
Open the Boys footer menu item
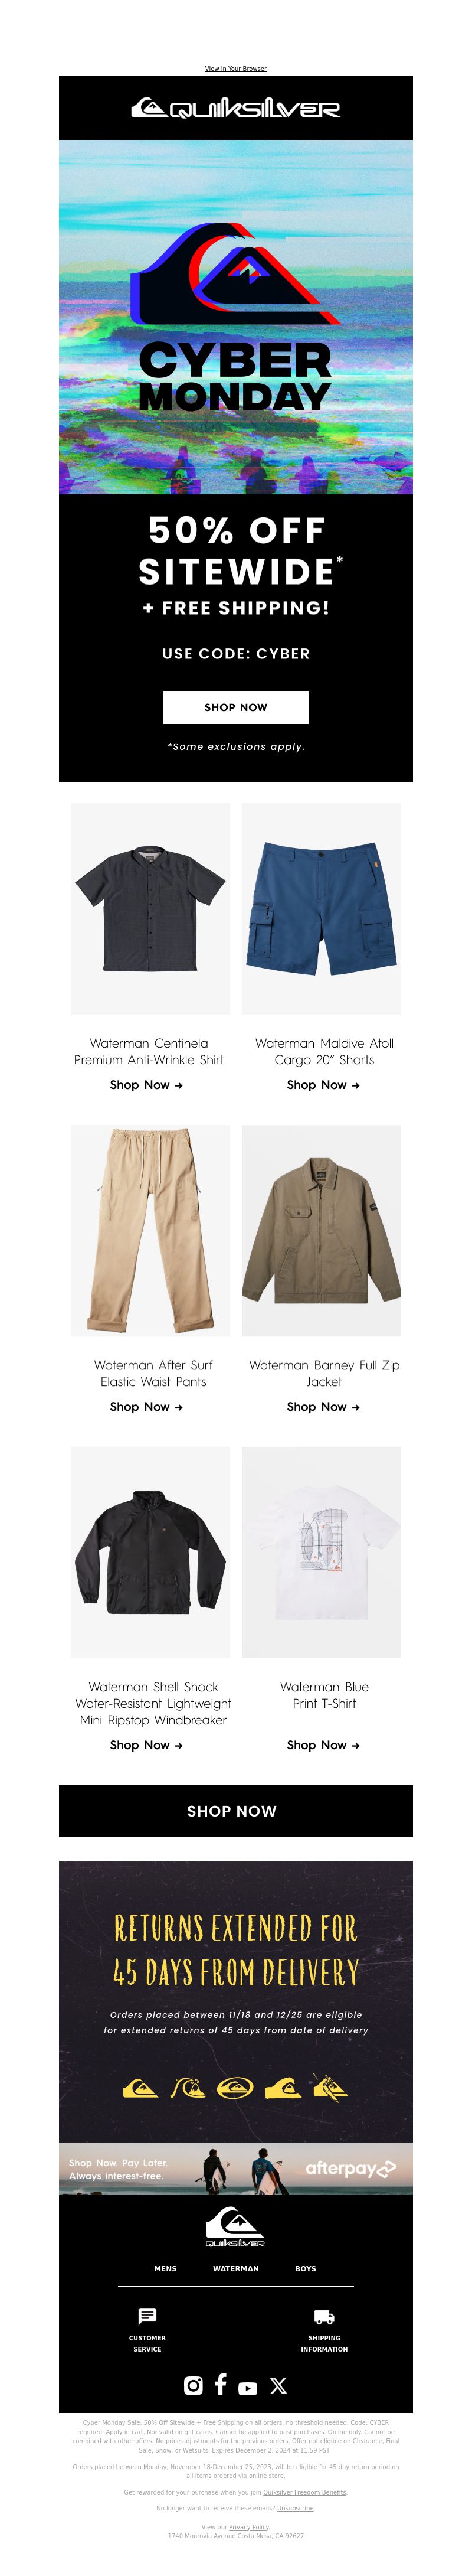(305, 2269)
